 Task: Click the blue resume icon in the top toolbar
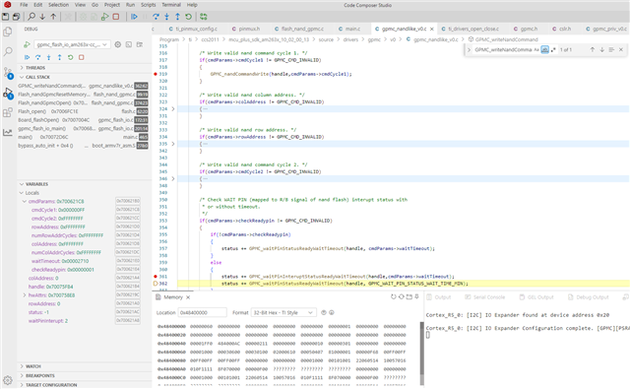(134, 17)
